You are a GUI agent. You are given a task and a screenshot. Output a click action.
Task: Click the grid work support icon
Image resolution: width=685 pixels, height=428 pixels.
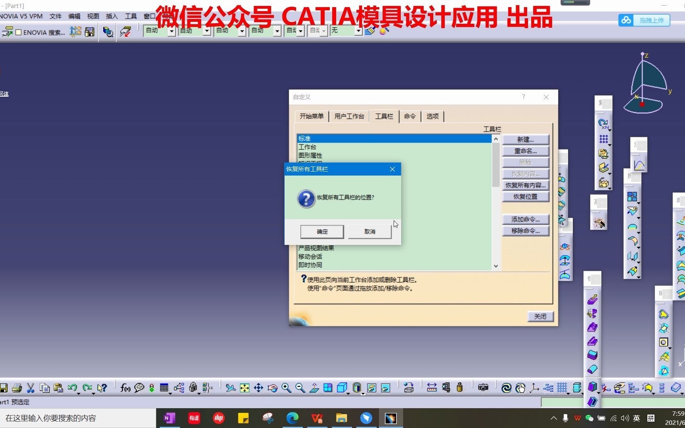(562, 388)
